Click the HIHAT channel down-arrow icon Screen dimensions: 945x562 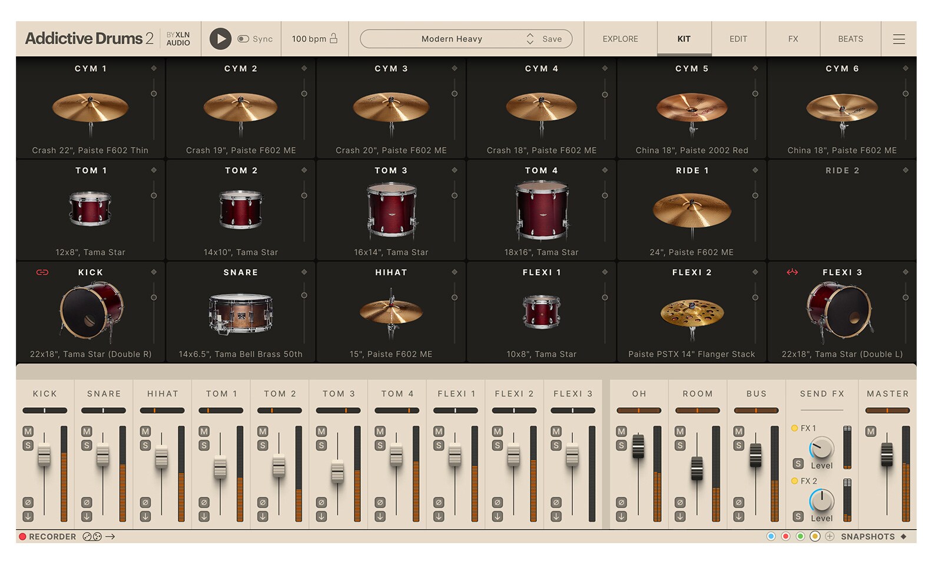(x=145, y=517)
